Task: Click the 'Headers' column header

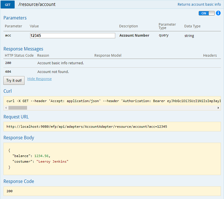Action: [210, 55]
